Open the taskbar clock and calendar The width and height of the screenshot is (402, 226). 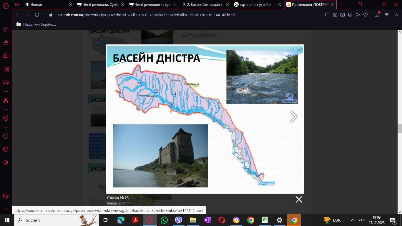coord(376,220)
